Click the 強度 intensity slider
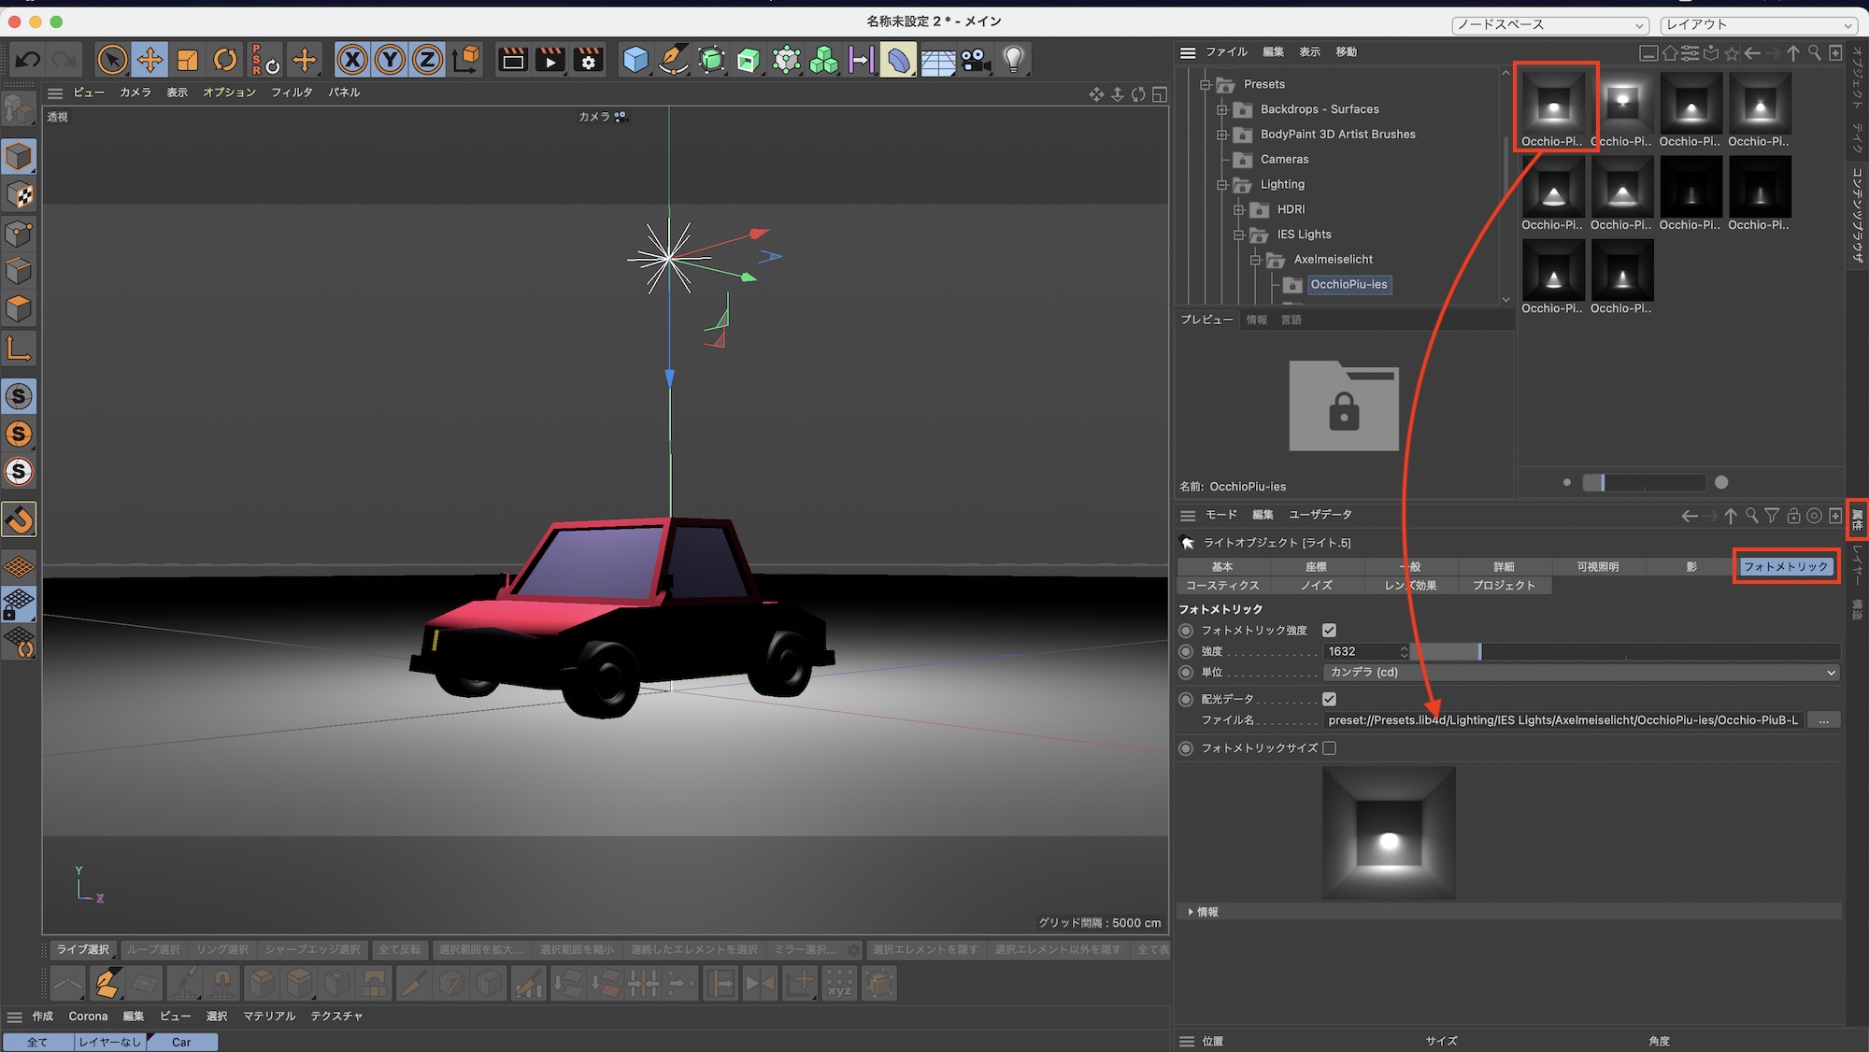Screen dimensions: 1869x1052 pos(1626,652)
